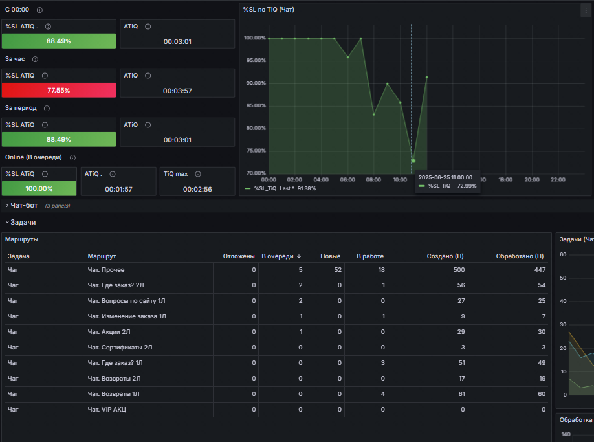Sort by В очереди column arrow
Viewport: 594px width, 442px height.
click(299, 256)
